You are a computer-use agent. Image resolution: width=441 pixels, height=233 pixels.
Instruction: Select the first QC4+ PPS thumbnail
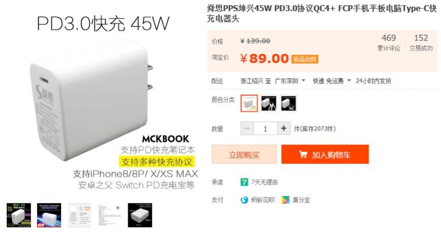tap(19, 215)
